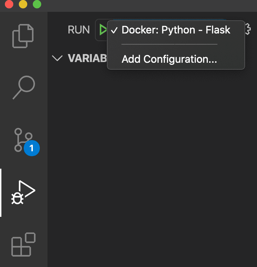Image resolution: width=257 pixels, height=267 pixels.
Task: Open the Explorer files view
Action: (x=23, y=36)
